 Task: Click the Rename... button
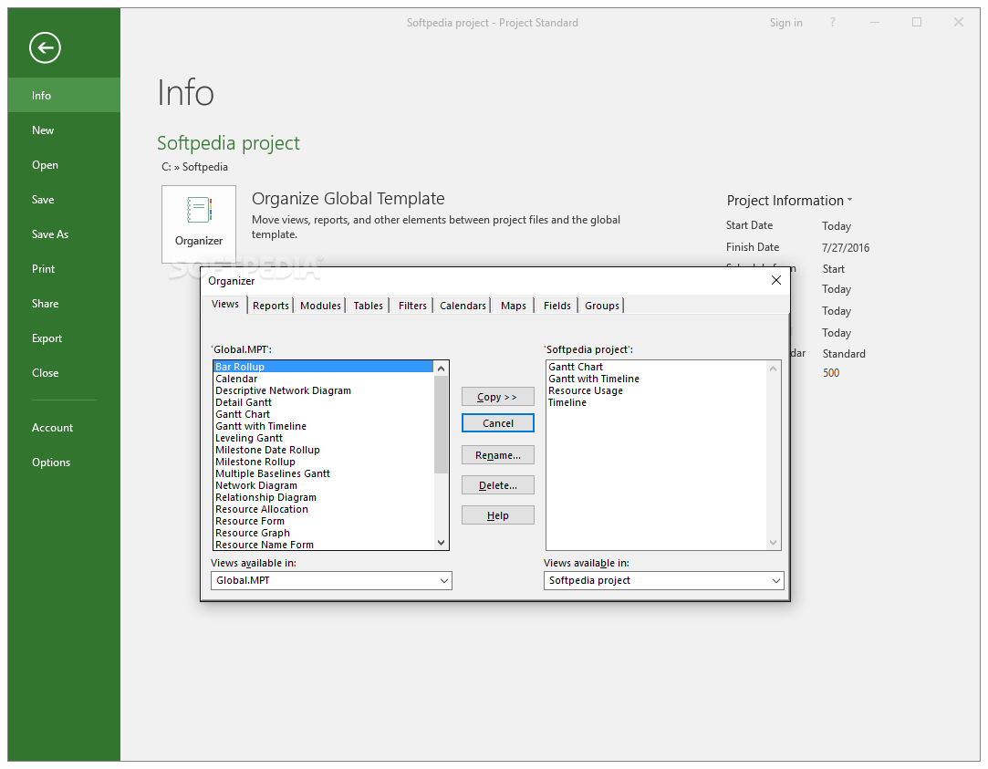(498, 454)
